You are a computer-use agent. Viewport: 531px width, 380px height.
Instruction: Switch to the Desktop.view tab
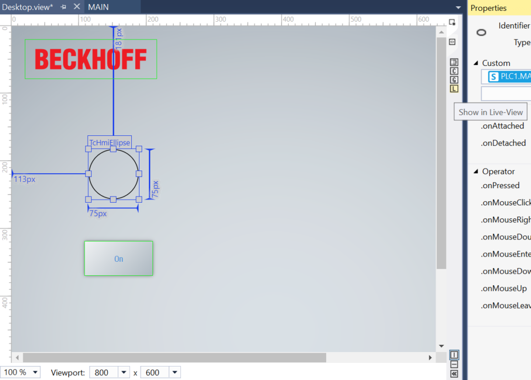pos(27,7)
